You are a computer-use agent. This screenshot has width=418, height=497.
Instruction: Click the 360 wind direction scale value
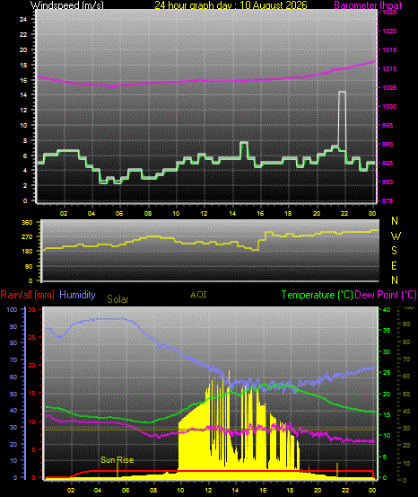tap(27, 223)
